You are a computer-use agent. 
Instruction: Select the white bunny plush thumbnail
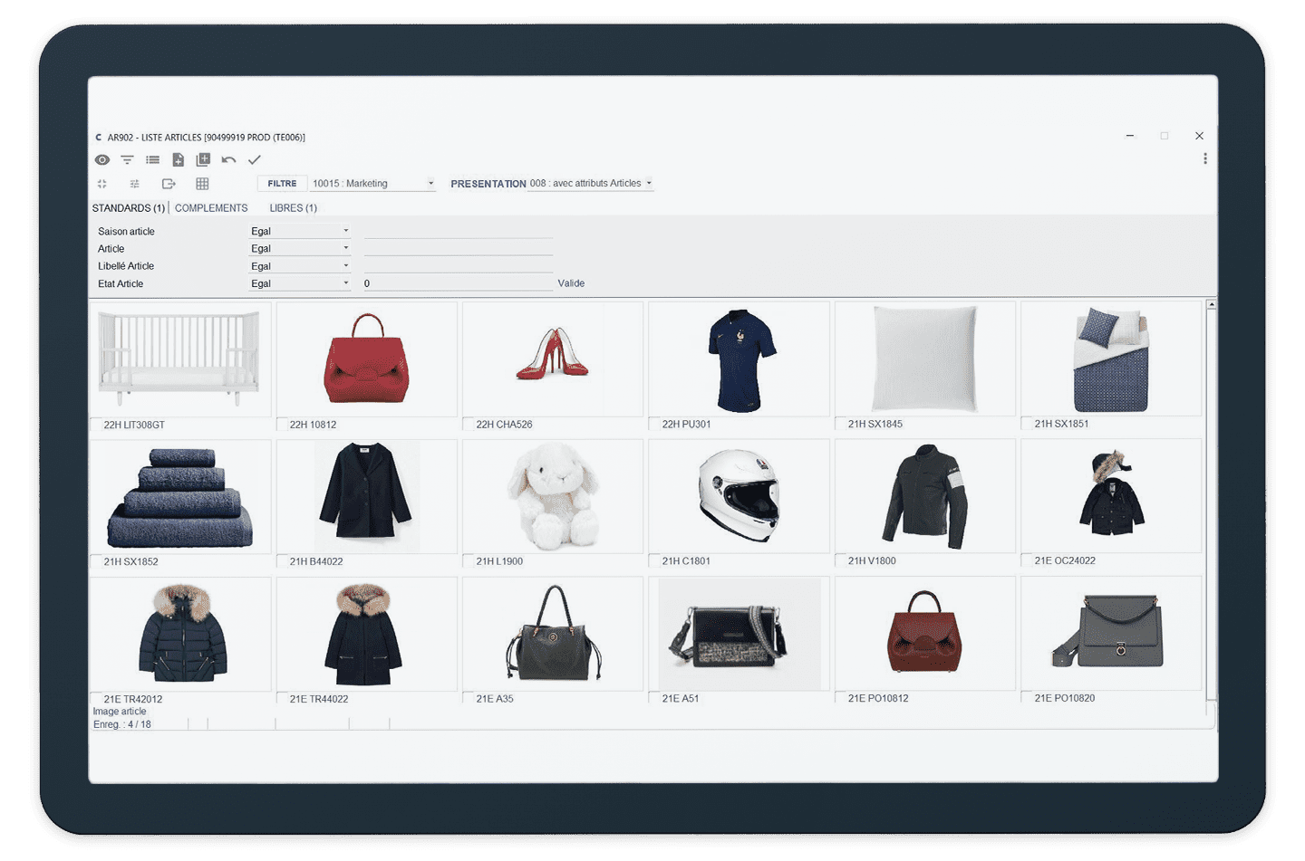click(552, 496)
